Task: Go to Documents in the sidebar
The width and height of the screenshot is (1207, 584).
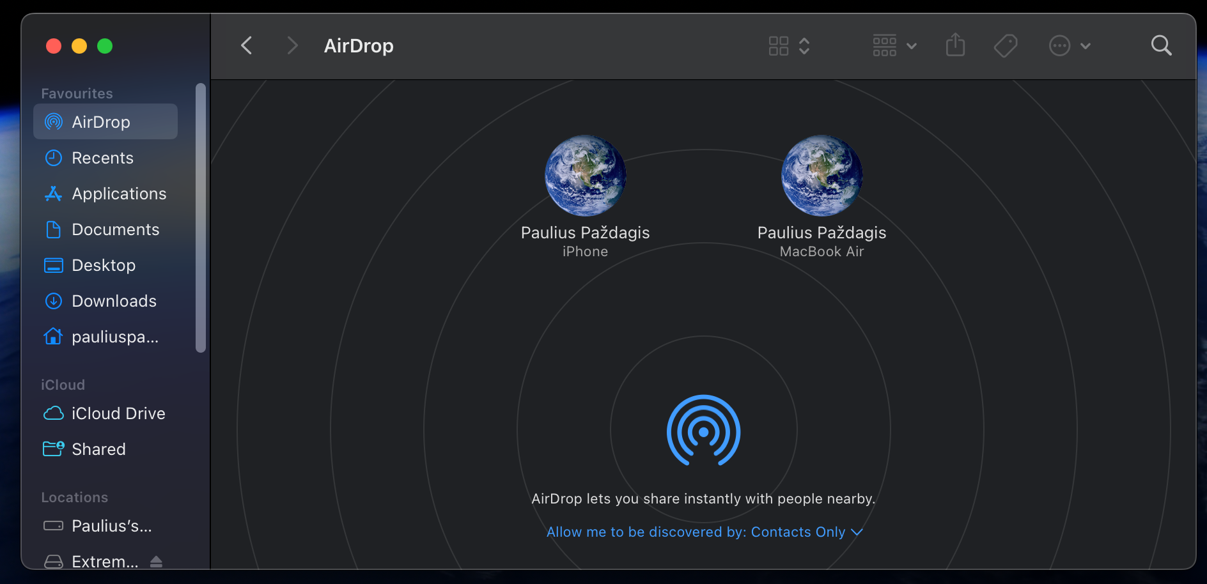Action: tap(105, 229)
